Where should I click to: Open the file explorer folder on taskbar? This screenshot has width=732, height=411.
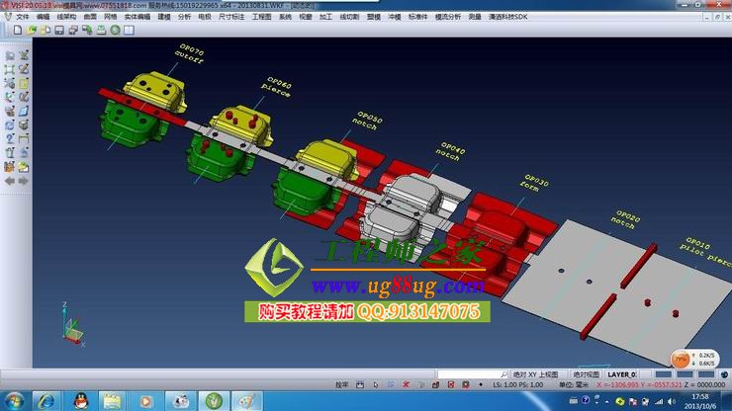pyautogui.click(x=112, y=401)
